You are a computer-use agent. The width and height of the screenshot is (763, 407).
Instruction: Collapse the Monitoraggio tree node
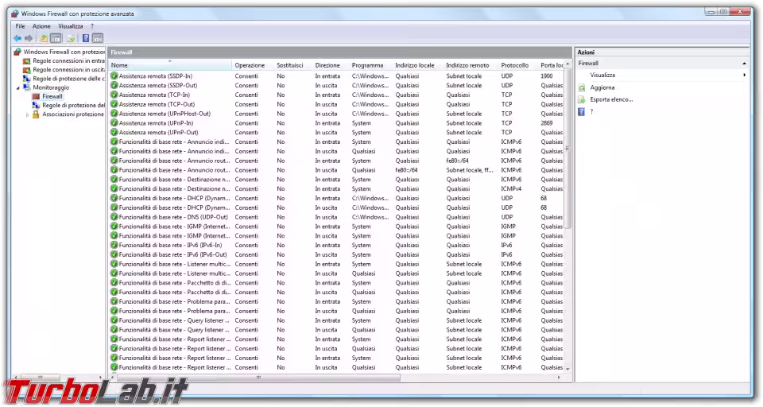pyautogui.click(x=19, y=87)
